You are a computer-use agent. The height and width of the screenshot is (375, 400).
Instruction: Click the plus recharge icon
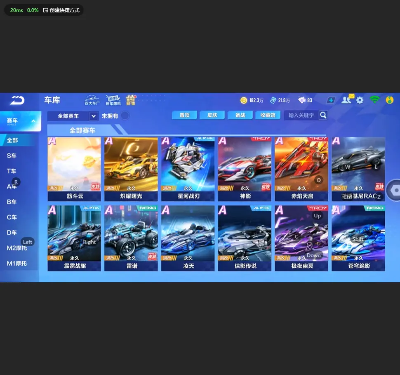[331, 100]
